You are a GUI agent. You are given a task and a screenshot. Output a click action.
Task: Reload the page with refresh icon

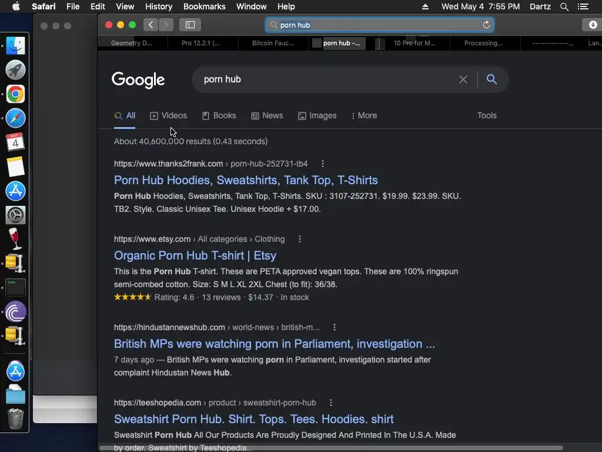pyautogui.click(x=486, y=25)
